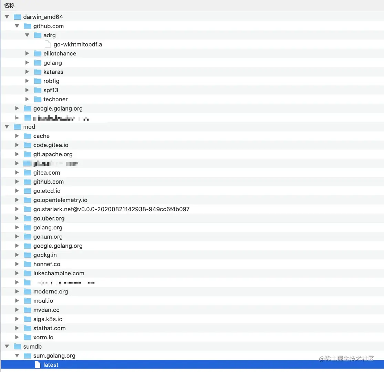384x372 pixels.
Task: Select the sum.golang.org folder name
Action: pos(54,356)
